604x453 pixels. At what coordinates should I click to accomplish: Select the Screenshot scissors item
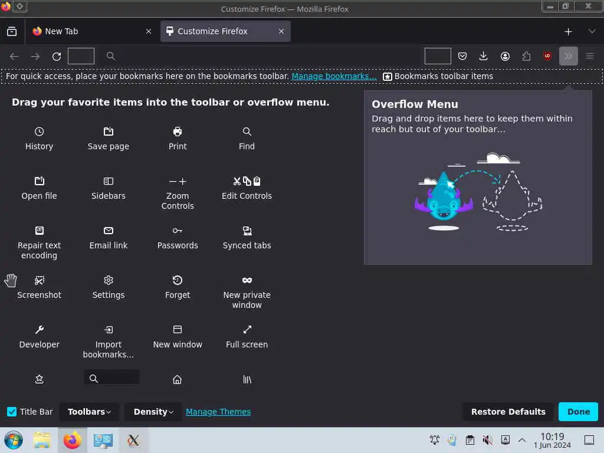39,287
